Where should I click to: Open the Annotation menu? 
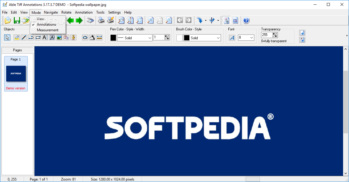[x=84, y=12]
